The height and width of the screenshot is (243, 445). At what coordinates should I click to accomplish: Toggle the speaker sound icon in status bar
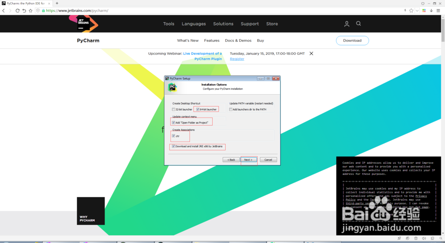click(424, 239)
